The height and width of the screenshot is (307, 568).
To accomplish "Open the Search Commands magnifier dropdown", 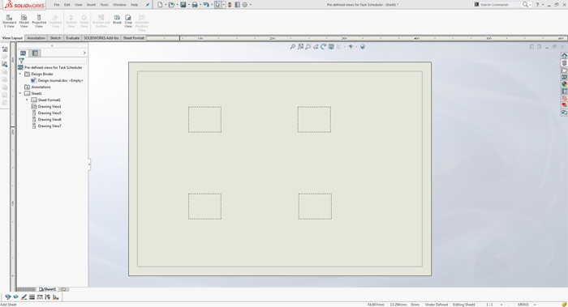I will click(x=531, y=5).
